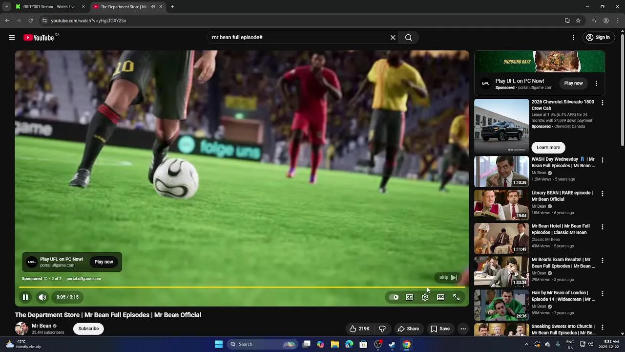This screenshot has height=352, width=625.
Task: Mute The Department Store tab via speaker icon
Action: tap(153, 7)
